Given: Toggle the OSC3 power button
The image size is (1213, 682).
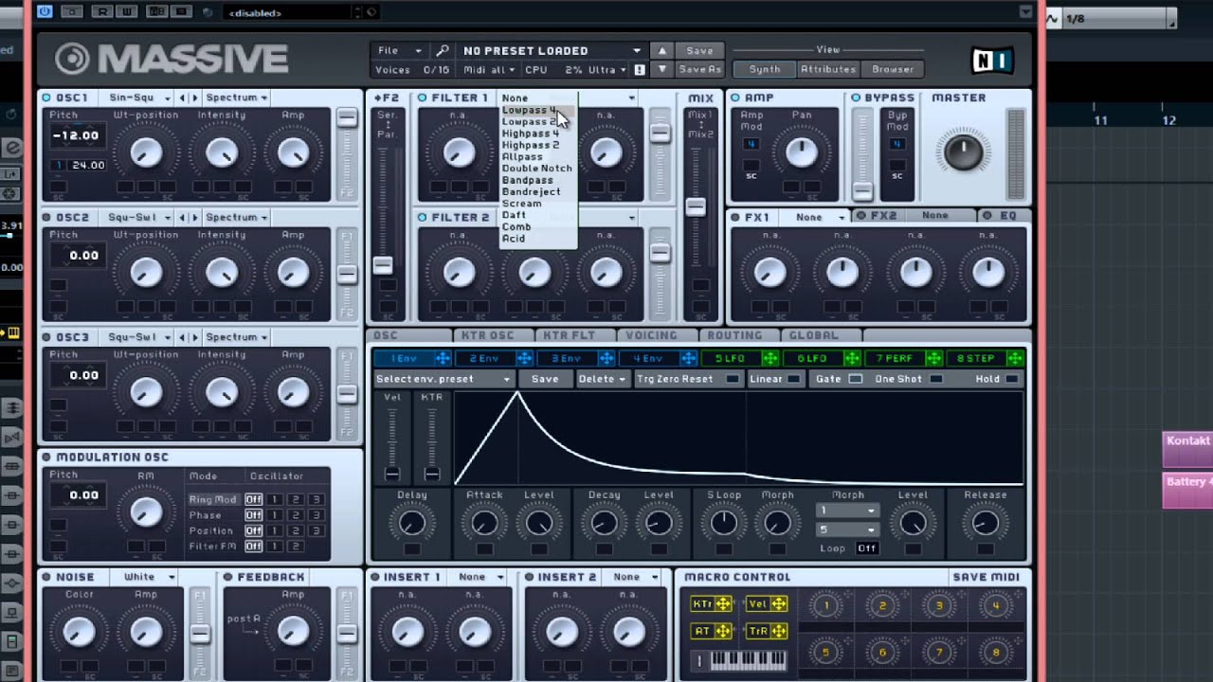Looking at the screenshot, I should click(x=46, y=337).
